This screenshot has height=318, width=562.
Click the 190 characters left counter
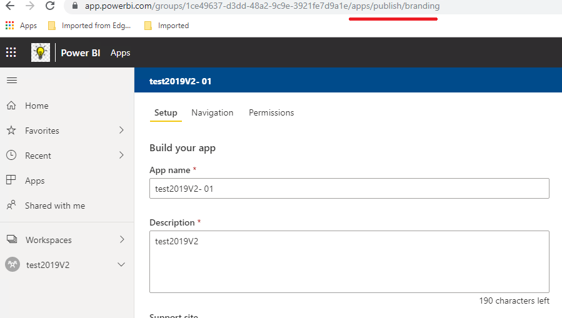click(514, 301)
